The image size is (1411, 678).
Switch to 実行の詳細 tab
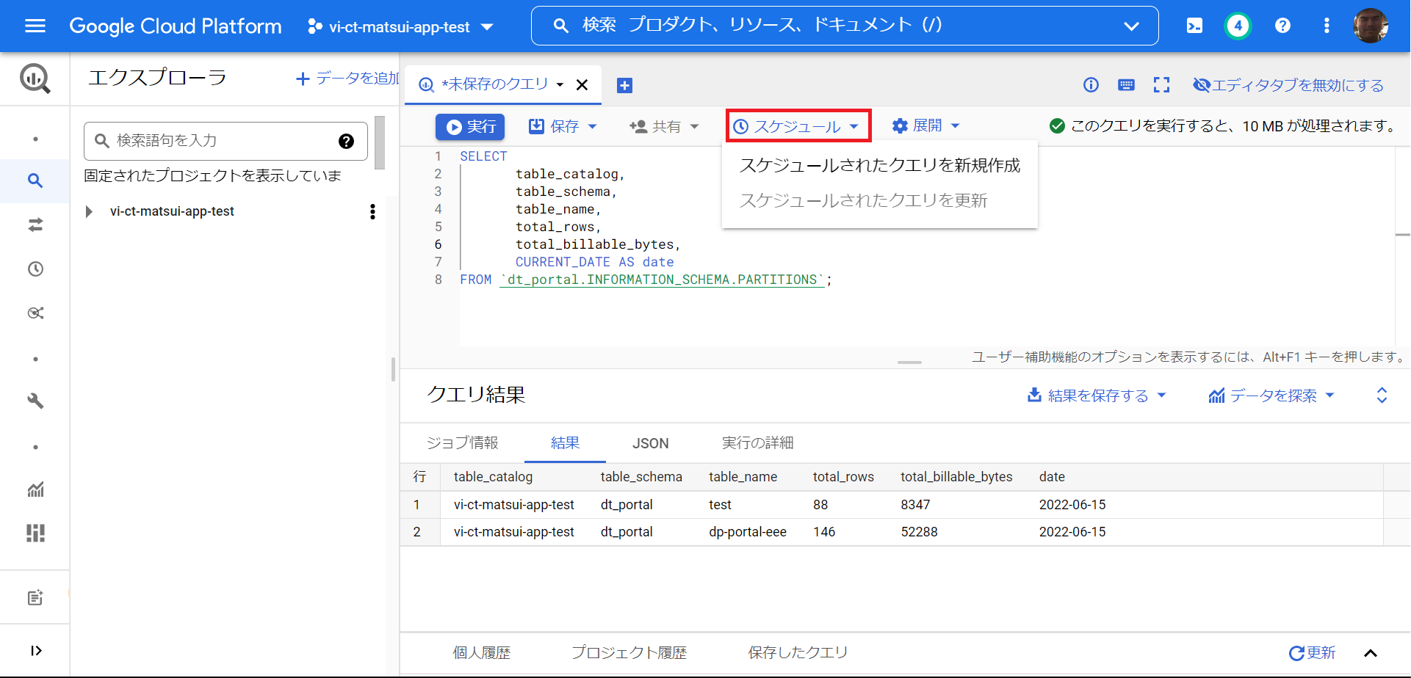coord(757,442)
